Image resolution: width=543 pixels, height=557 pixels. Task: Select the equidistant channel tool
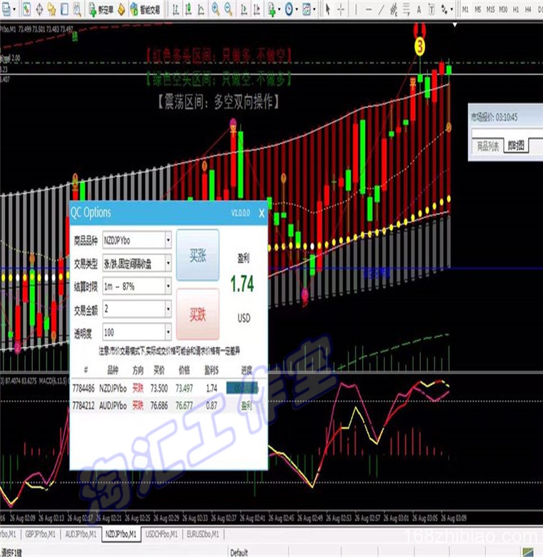click(394, 9)
